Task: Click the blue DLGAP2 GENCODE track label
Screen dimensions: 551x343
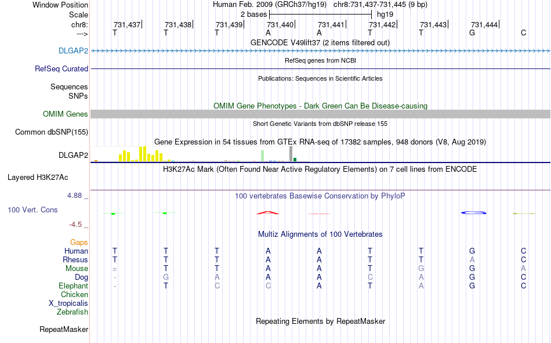Action: [x=73, y=50]
